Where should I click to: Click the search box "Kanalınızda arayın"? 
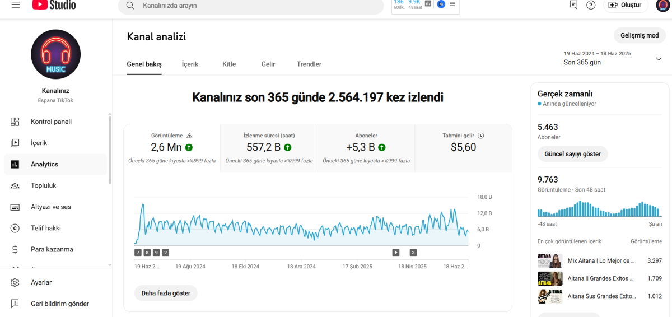[251, 6]
